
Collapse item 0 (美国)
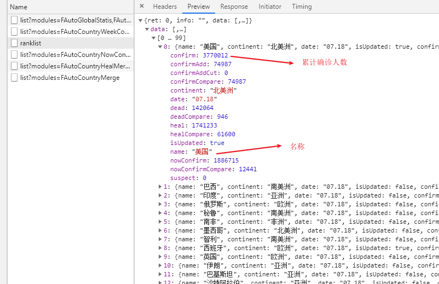pyautogui.click(x=160, y=47)
